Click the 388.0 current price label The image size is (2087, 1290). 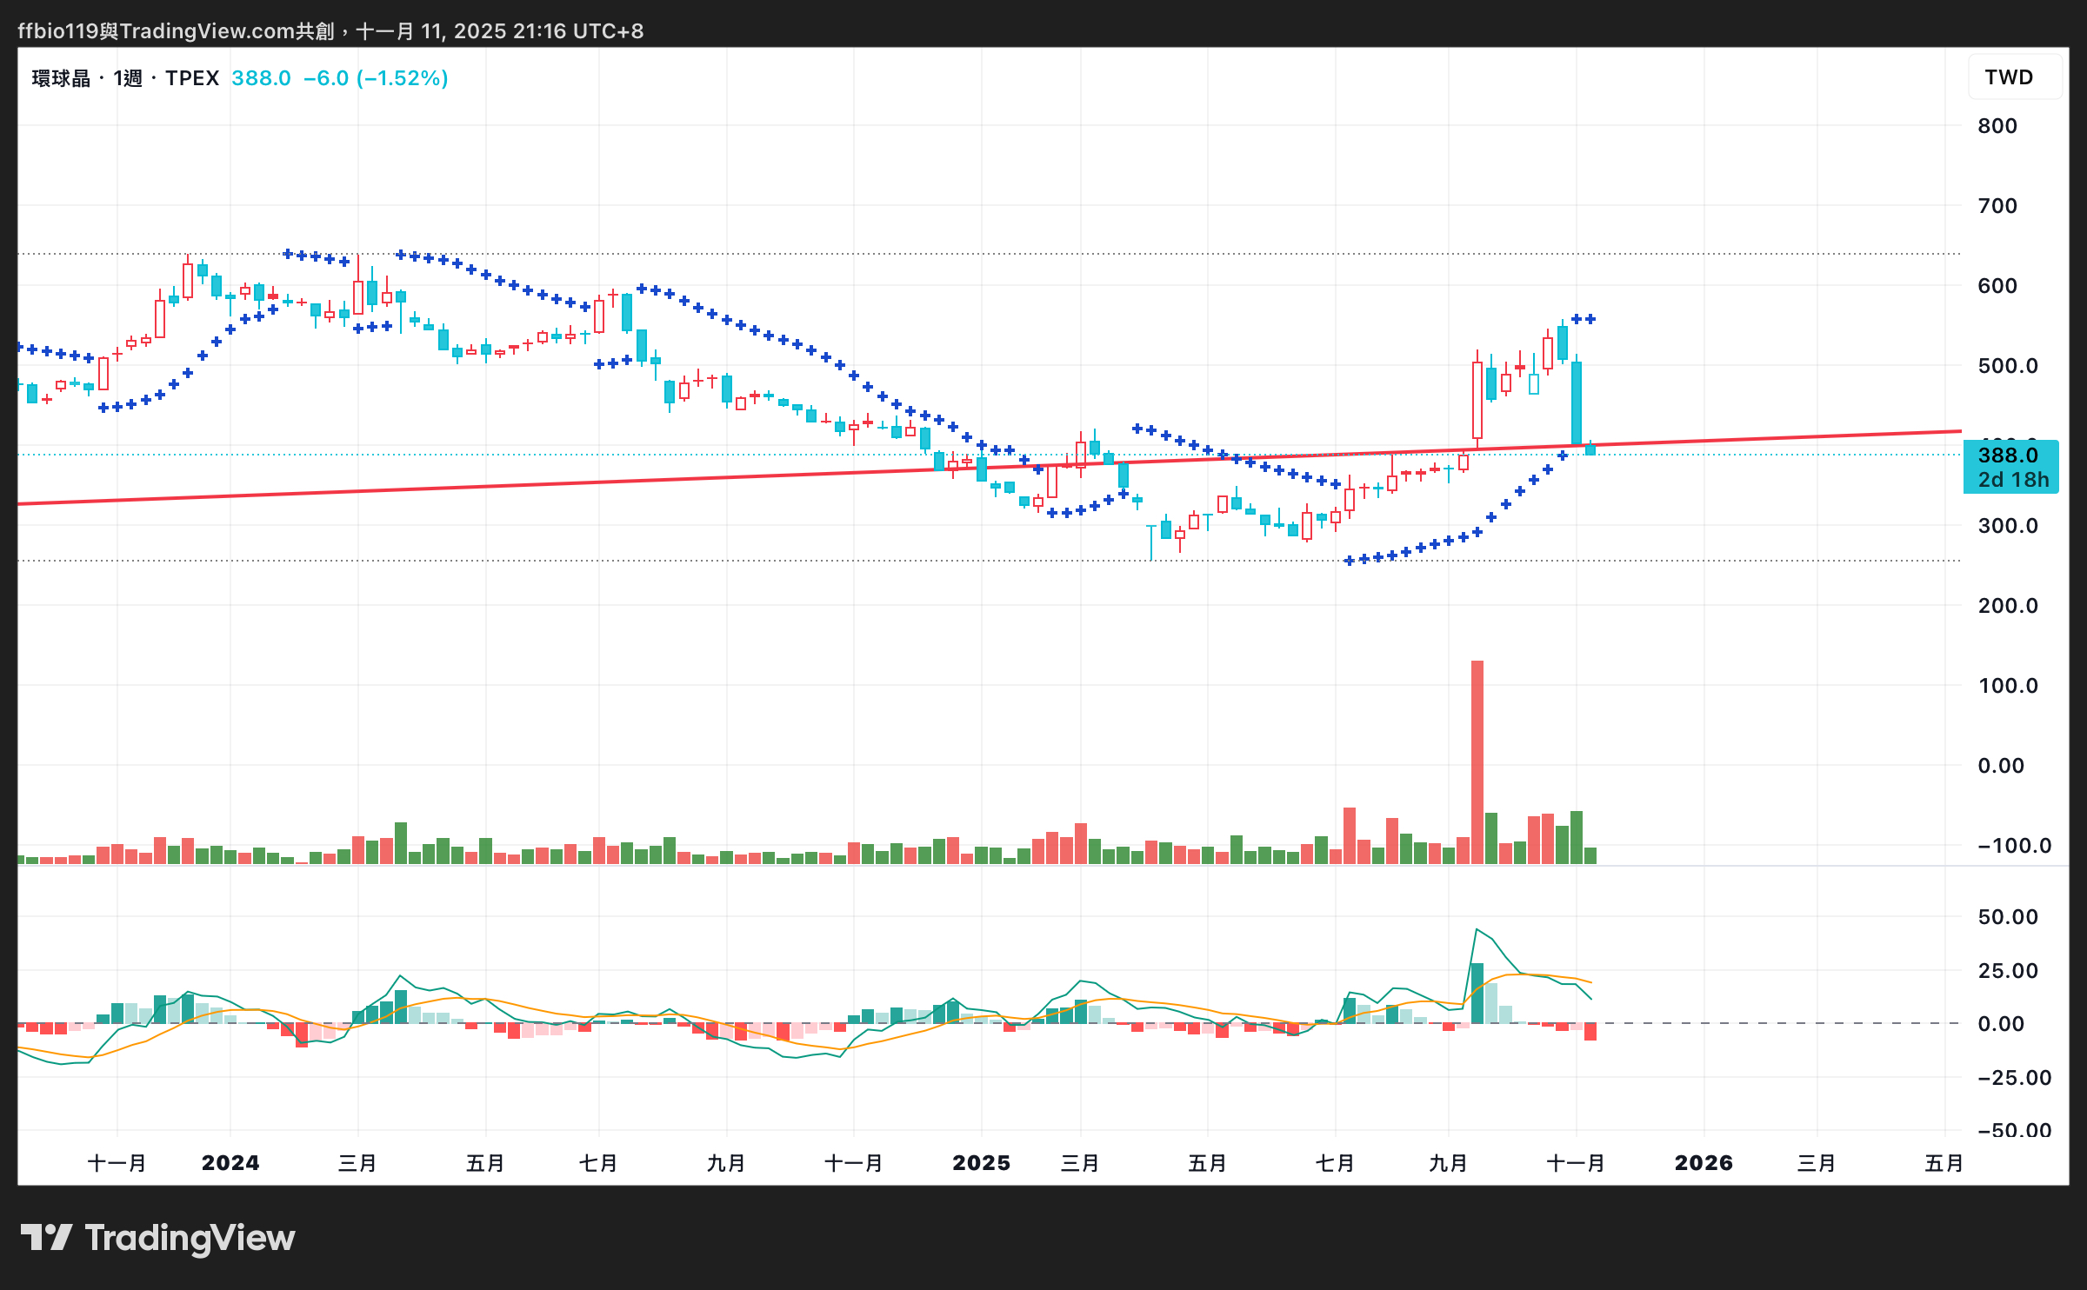(x=2008, y=455)
